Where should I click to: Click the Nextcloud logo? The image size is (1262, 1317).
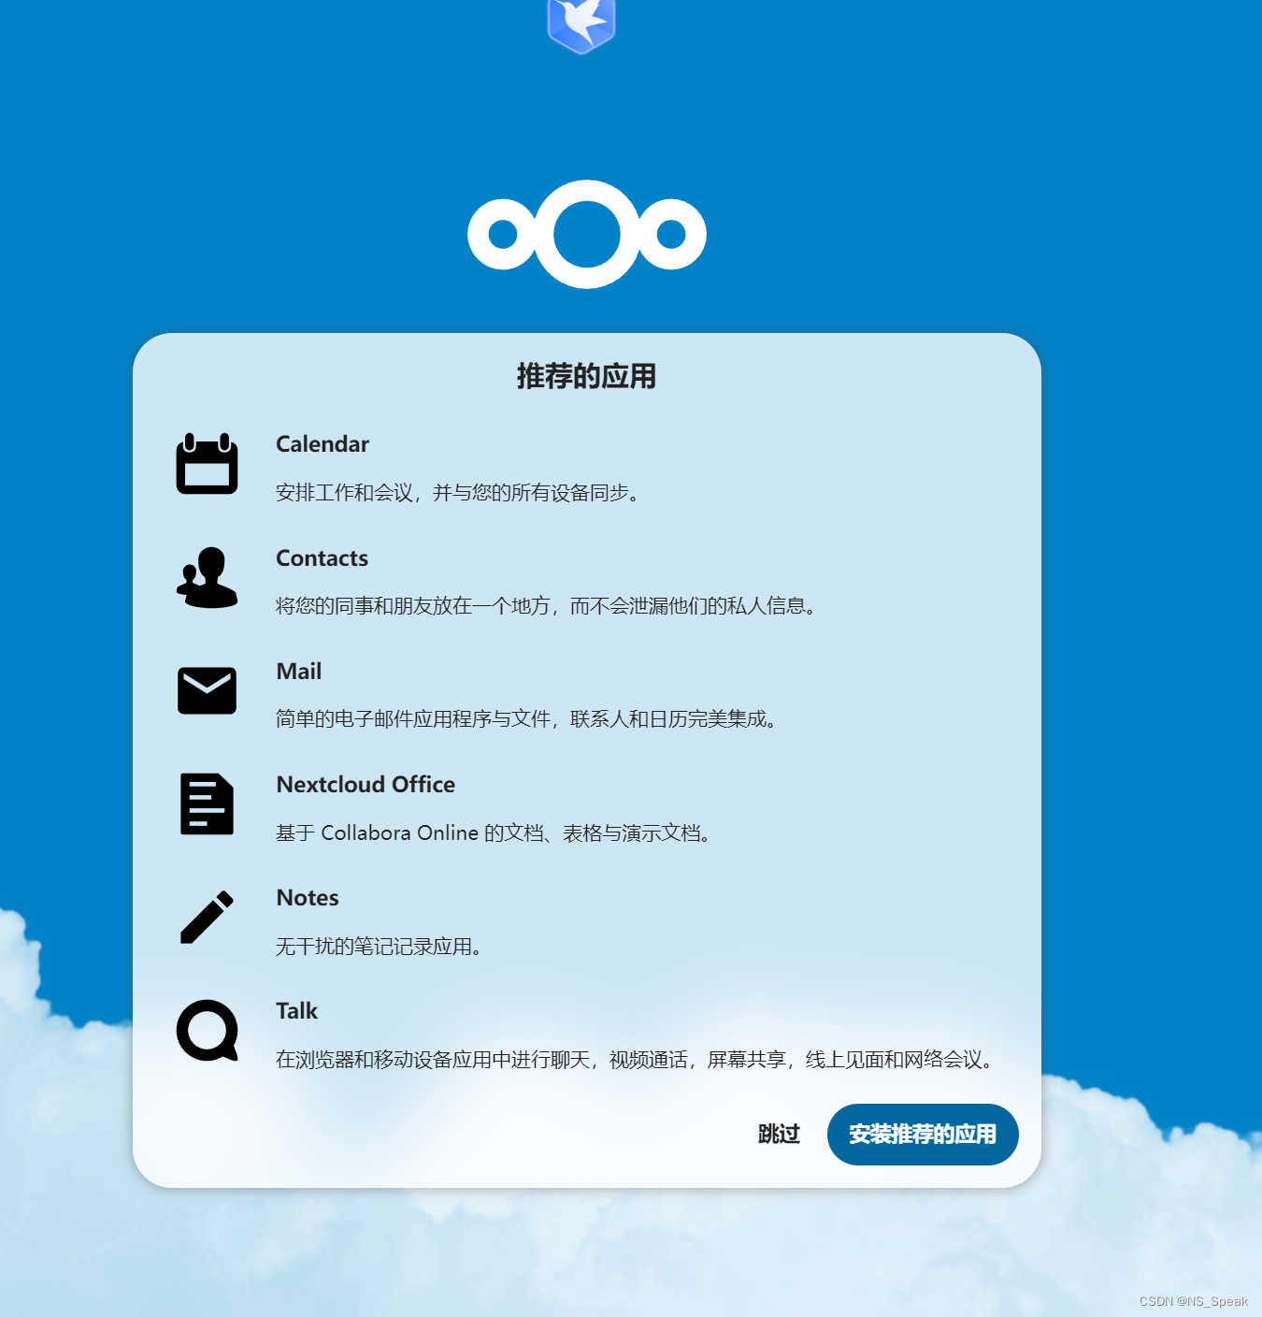click(586, 234)
